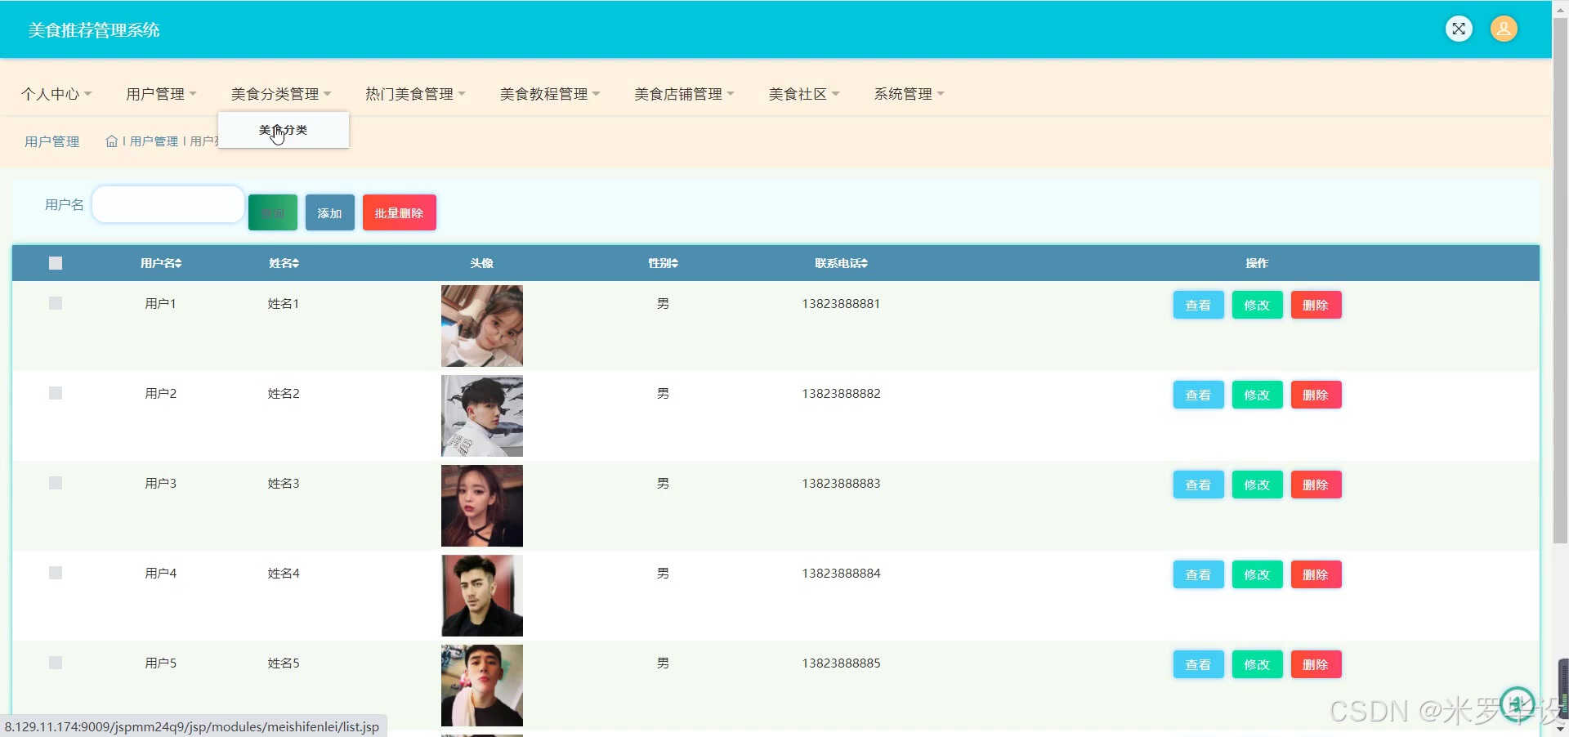The height and width of the screenshot is (737, 1569).
Task: View details of 用户1 with 查看
Action: pyautogui.click(x=1198, y=305)
